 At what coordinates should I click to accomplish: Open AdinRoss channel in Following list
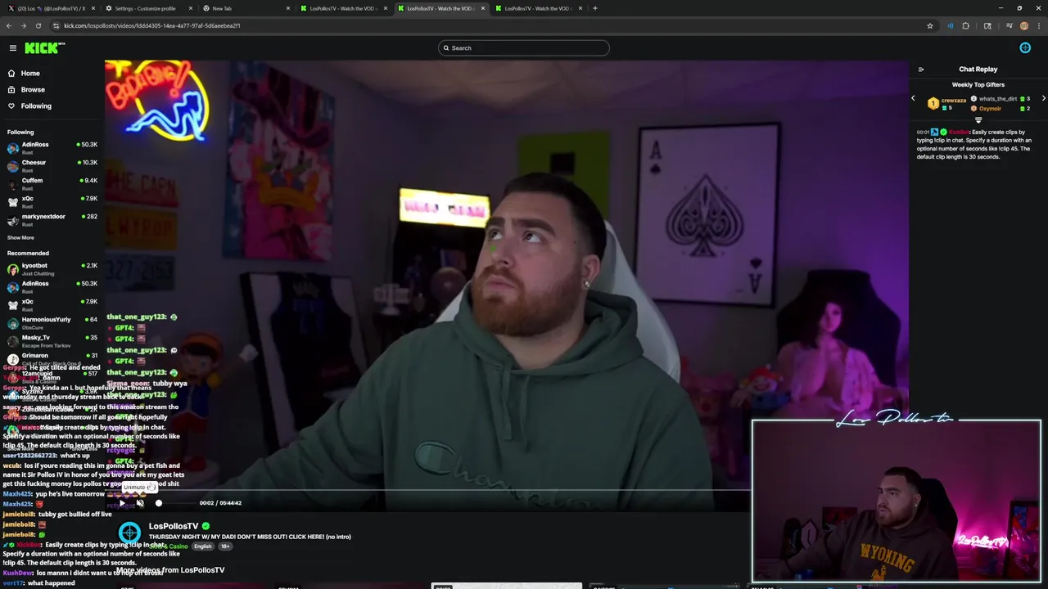[52, 148]
